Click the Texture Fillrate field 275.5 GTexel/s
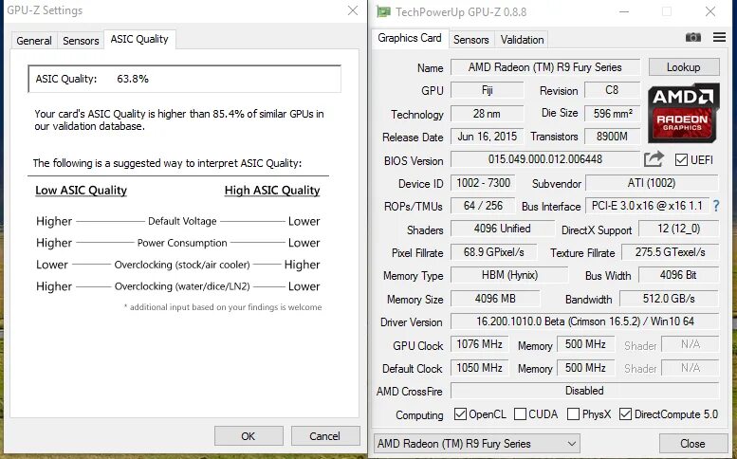737x459 pixels. (671, 252)
